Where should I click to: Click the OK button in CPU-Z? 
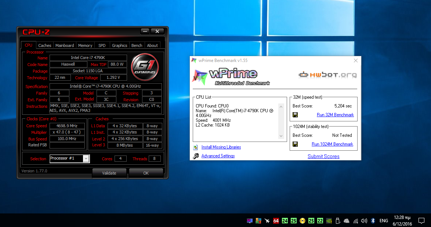click(x=146, y=173)
